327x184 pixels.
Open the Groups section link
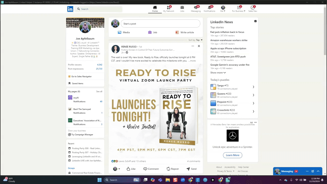point(71,168)
